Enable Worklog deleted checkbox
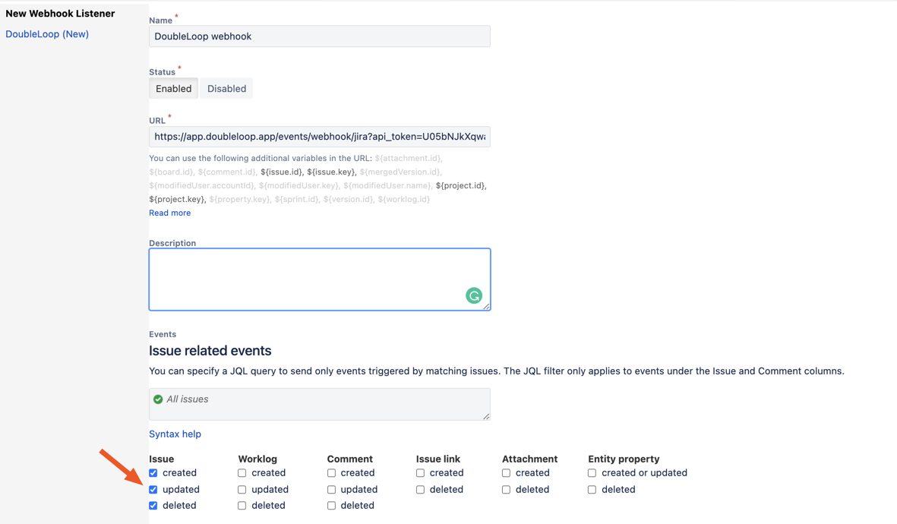Viewport: 897px width, 524px height. tap(242, 506)
